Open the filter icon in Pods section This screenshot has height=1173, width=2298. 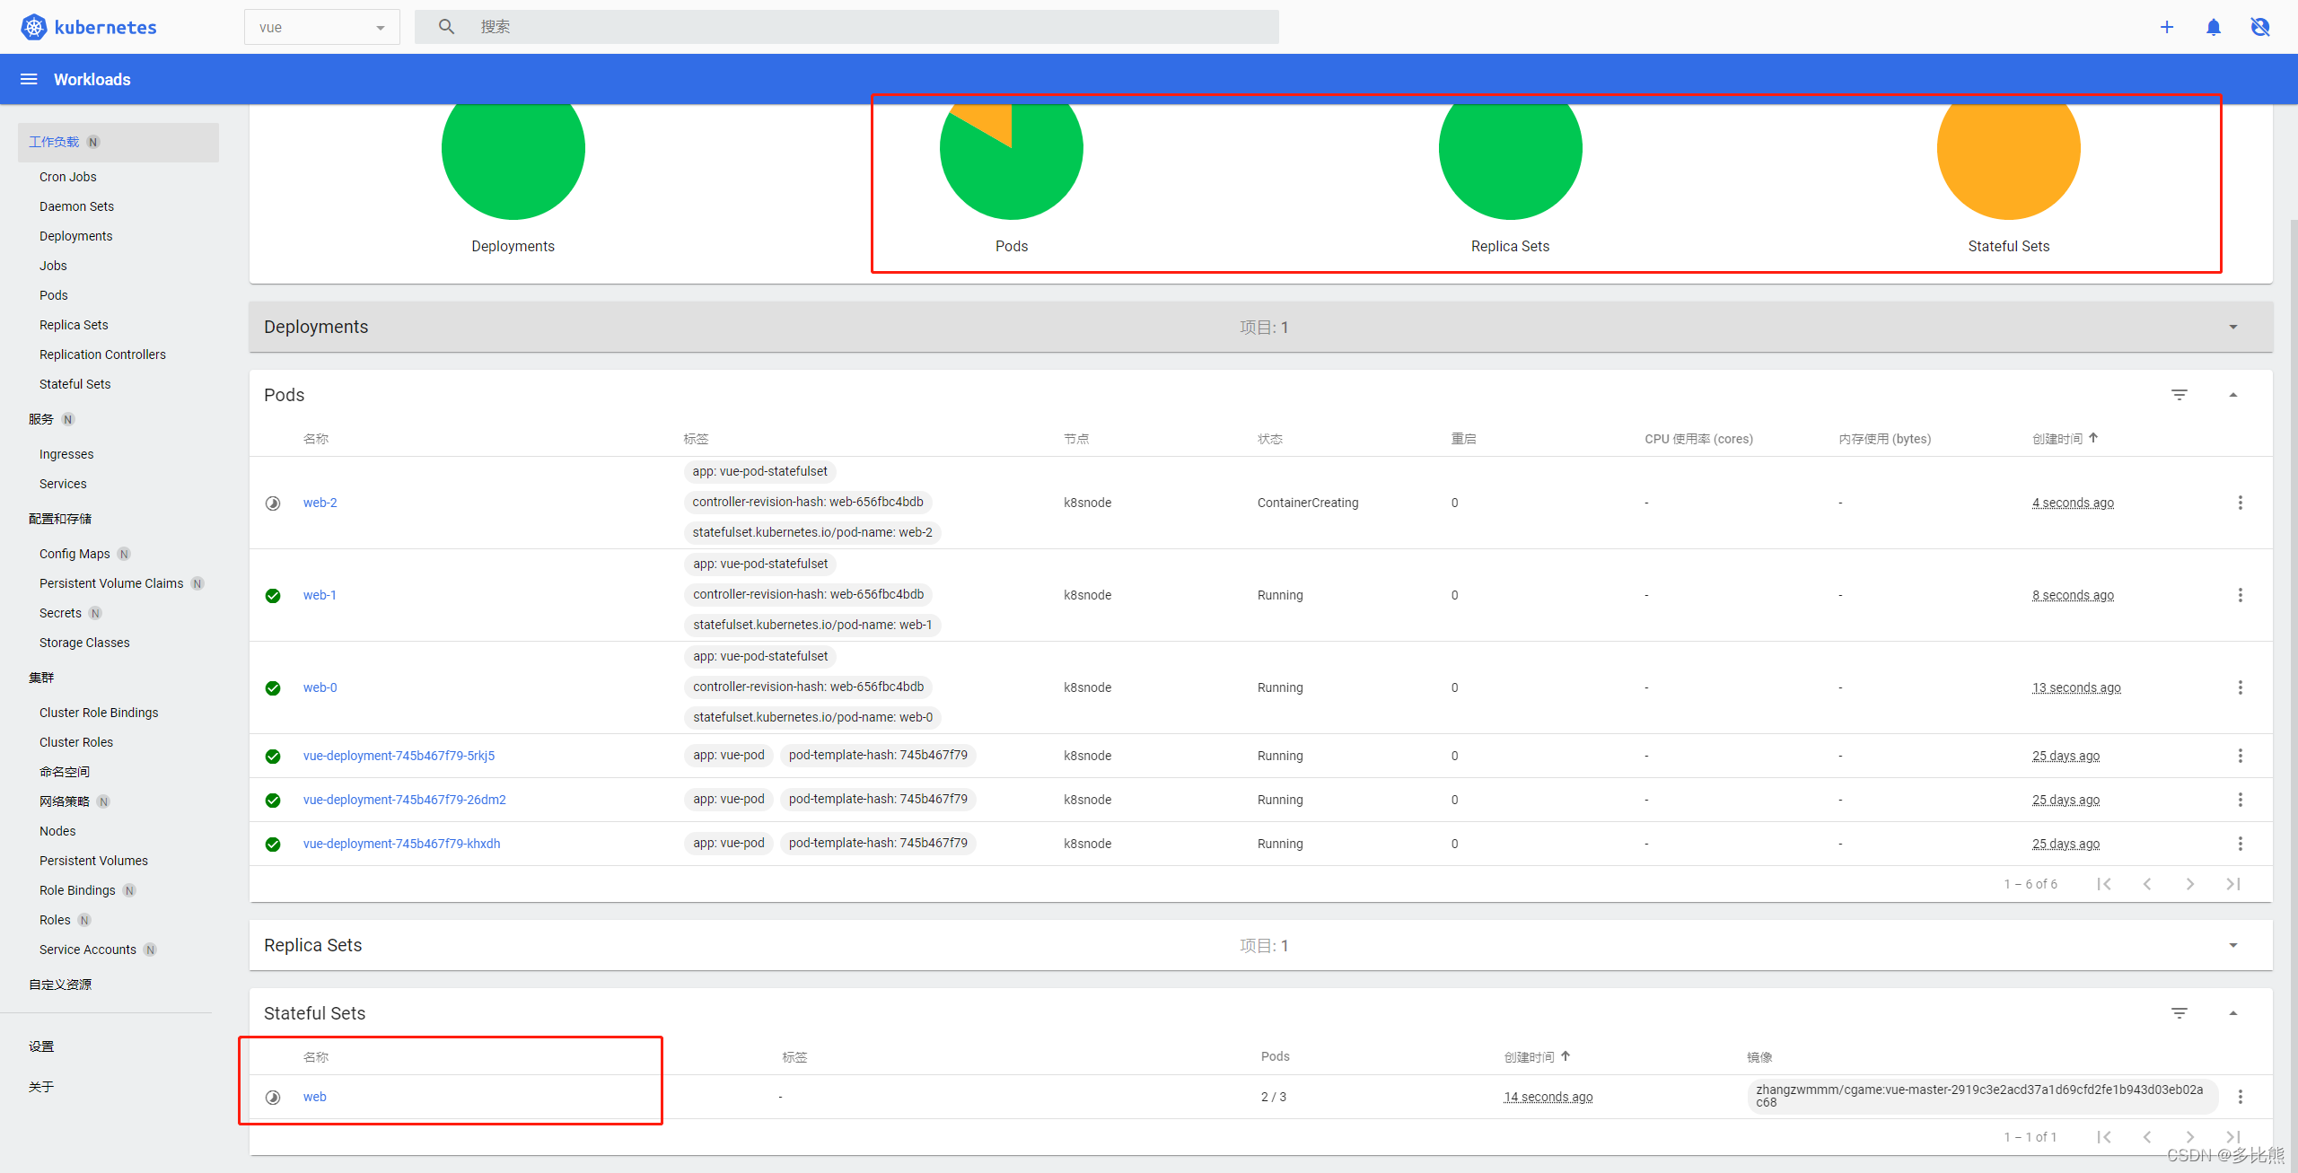pos(2180,395)
